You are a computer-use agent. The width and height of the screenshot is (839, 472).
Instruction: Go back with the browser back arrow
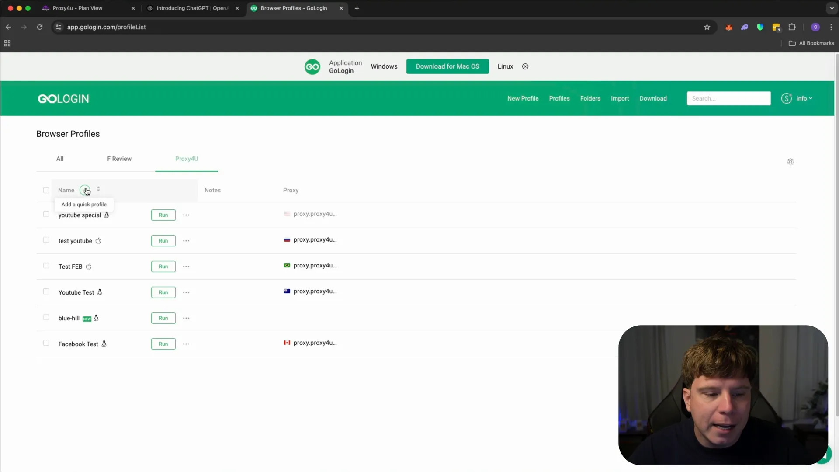[x=8, y=27]
